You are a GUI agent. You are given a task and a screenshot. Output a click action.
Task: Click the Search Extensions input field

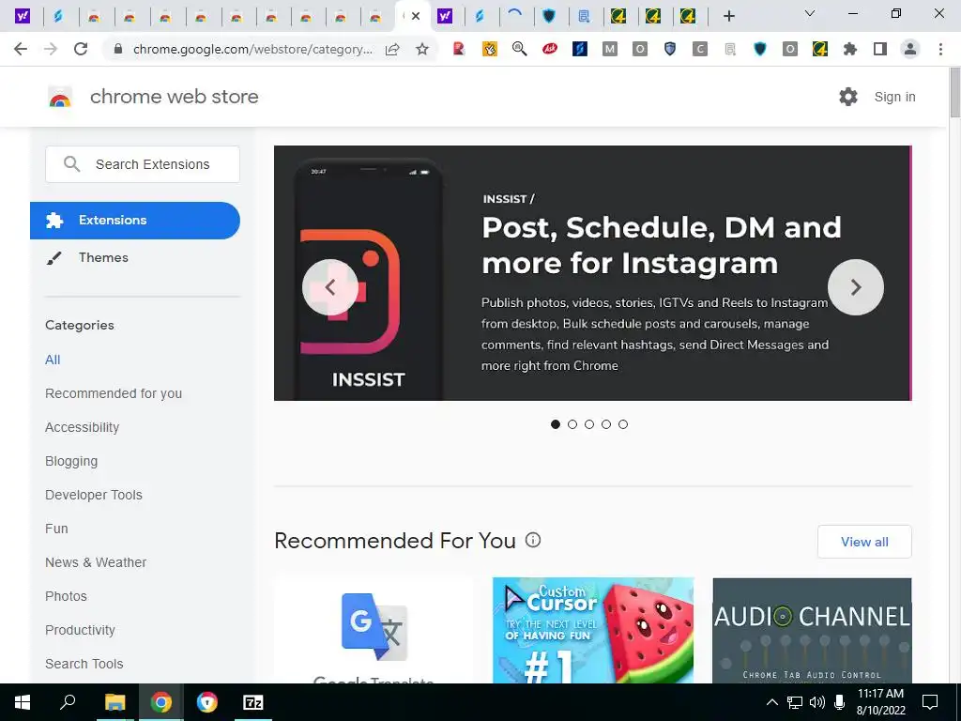143,164
